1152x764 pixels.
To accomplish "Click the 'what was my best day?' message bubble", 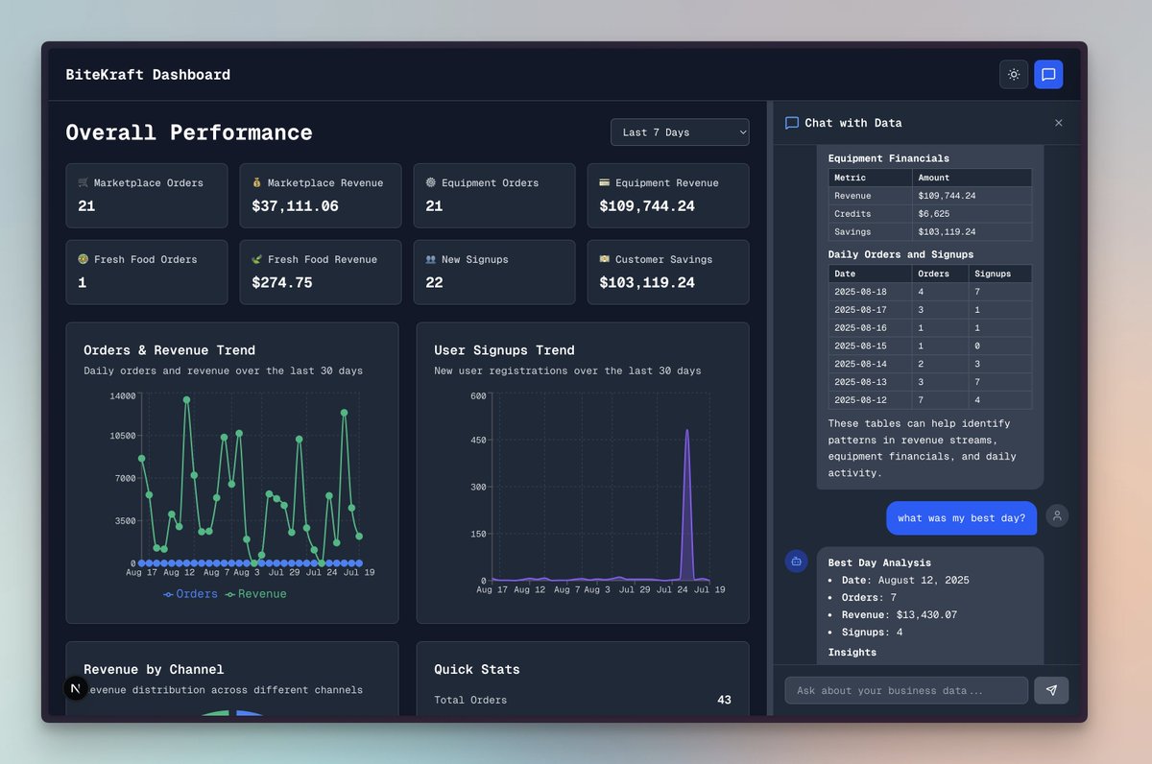I will click(961, 516).
